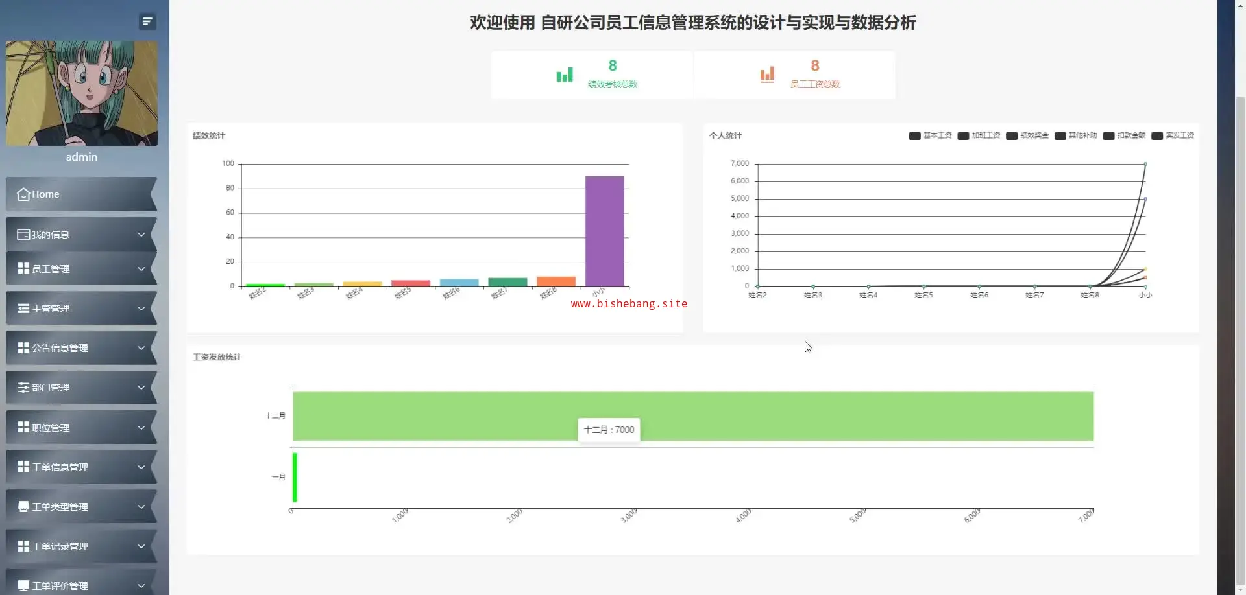Click the purple 小小 performance bar
1246x595 pixels.
coord(604,231)
